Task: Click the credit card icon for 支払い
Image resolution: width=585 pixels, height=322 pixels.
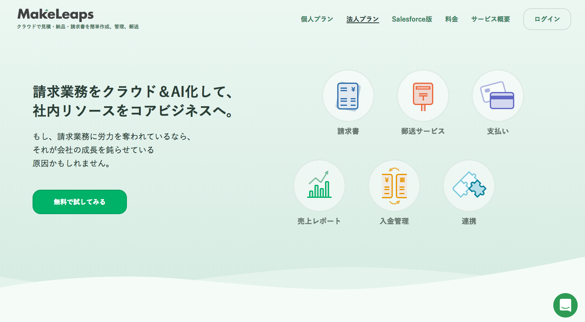Action: click(x=498, y=96)
